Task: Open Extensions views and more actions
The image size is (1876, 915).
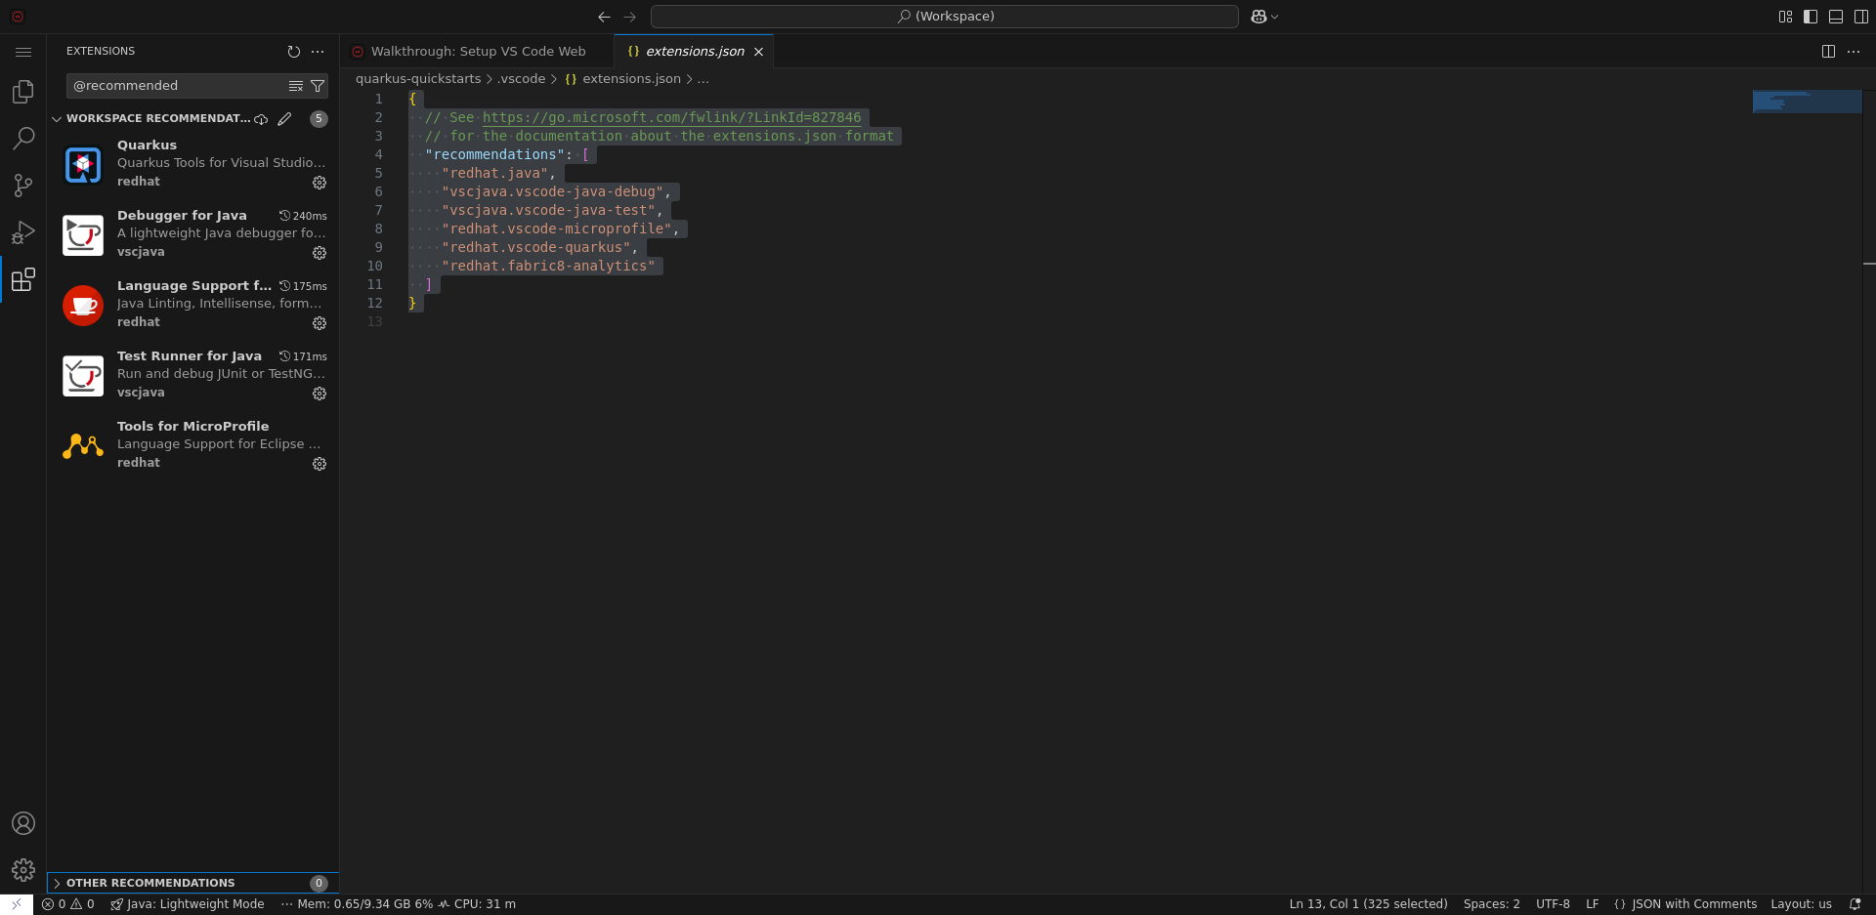Action: pyautogui.click(x=318, y=52)
